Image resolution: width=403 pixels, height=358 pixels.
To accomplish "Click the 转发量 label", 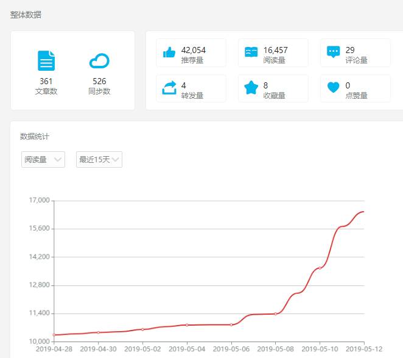I will tap(192, 96).
